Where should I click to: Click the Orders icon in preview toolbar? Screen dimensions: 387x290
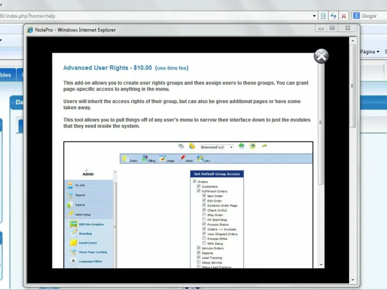click(126, 159)
